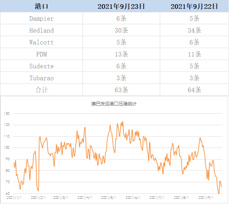Screen dimensions: 229x204
Task: Click the 2021/7/1 x-axis date label
Action: [x=157, y=198]
